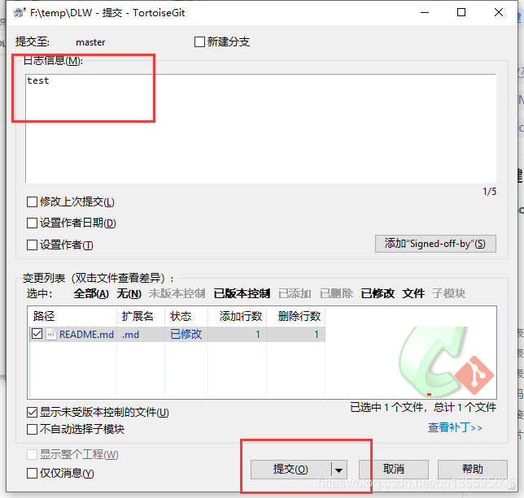Click the master branch label

click(x=90, y=42)
